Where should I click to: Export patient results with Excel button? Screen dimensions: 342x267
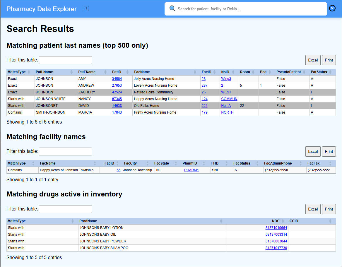pyautogui.click(x=313, y=60)
